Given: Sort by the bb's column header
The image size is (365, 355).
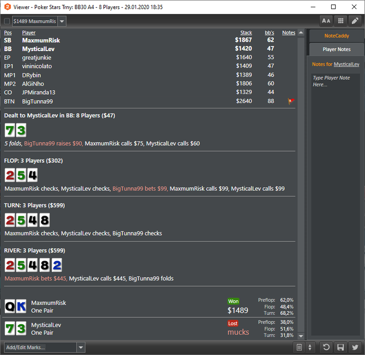Looking at the screenshot, I should [270, 33].
